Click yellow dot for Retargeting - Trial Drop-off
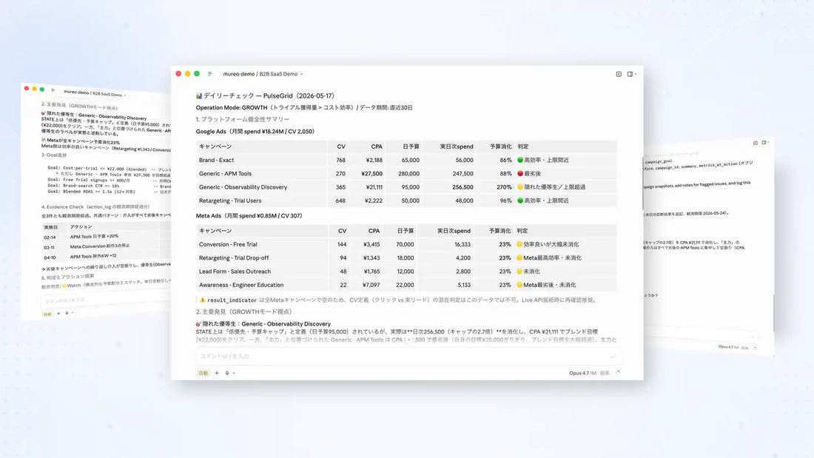This screenshot has height=458, width=814. pyautogui.click(x=519, y=257)
